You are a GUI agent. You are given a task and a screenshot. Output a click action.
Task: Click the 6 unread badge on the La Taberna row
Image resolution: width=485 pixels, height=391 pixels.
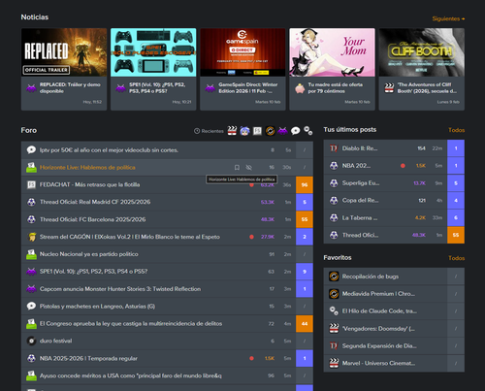coord(456,217)
